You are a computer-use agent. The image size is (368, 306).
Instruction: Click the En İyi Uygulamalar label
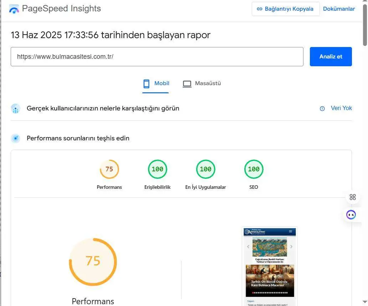[x=206, y=187]
